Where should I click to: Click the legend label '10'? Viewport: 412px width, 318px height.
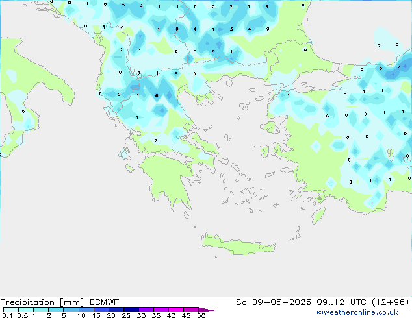point(81,315)
